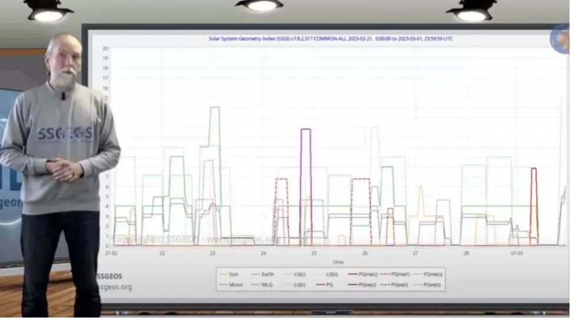Click the 22 tick on the time axis
The image size is (576, 324).
pos(162,253)
